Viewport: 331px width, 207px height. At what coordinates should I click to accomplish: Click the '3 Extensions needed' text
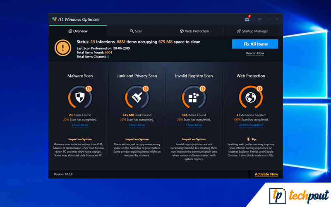point(251,115)
